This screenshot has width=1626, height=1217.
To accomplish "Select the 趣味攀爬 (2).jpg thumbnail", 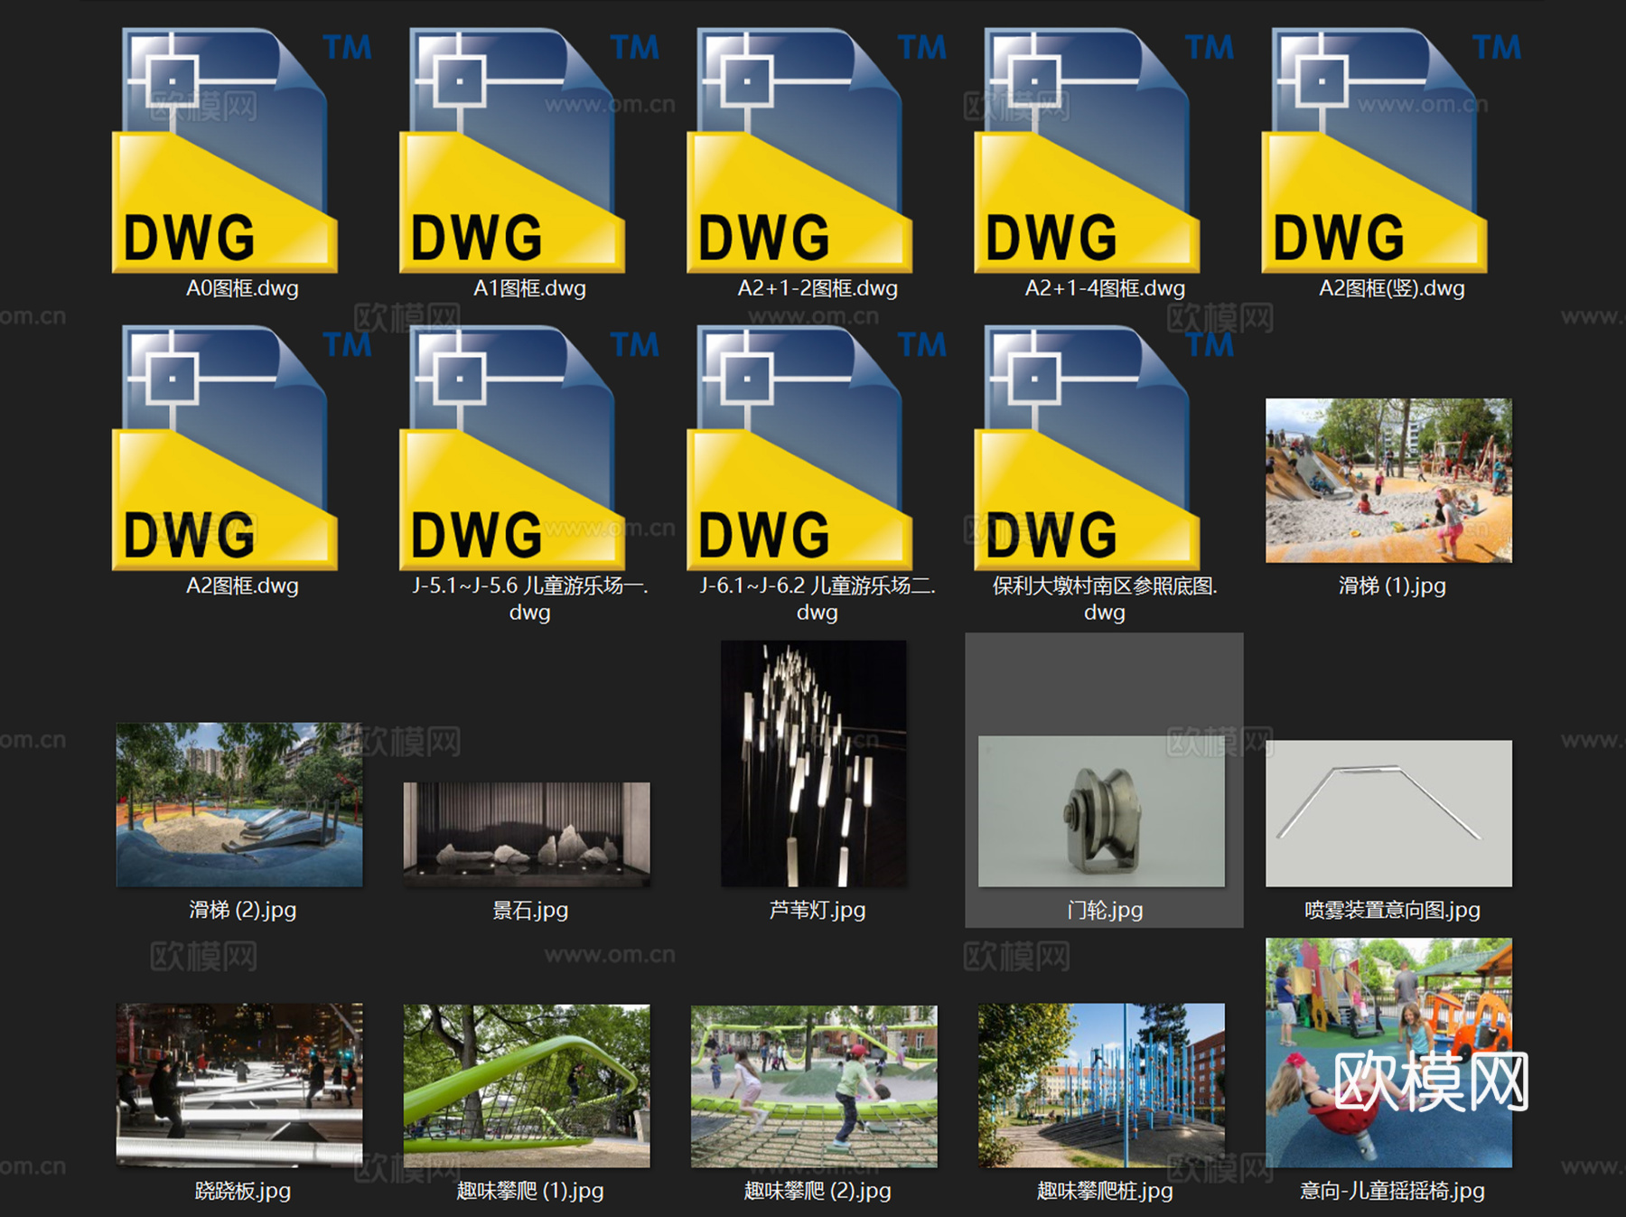I will tap(814, 1086).
